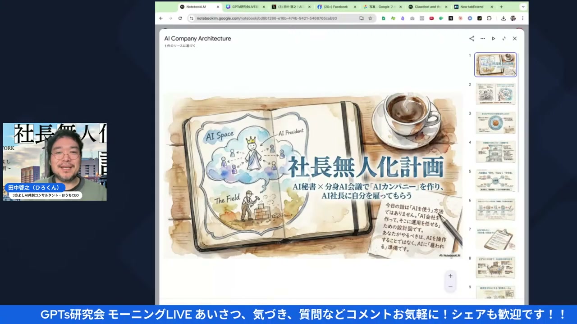577x324 pixels.
Task: Open the share options for AI Company Architecture
Action: [x=472, y=38]
